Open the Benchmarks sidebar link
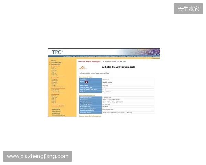Viewport: 206px width, 165px height. point(56,65)
